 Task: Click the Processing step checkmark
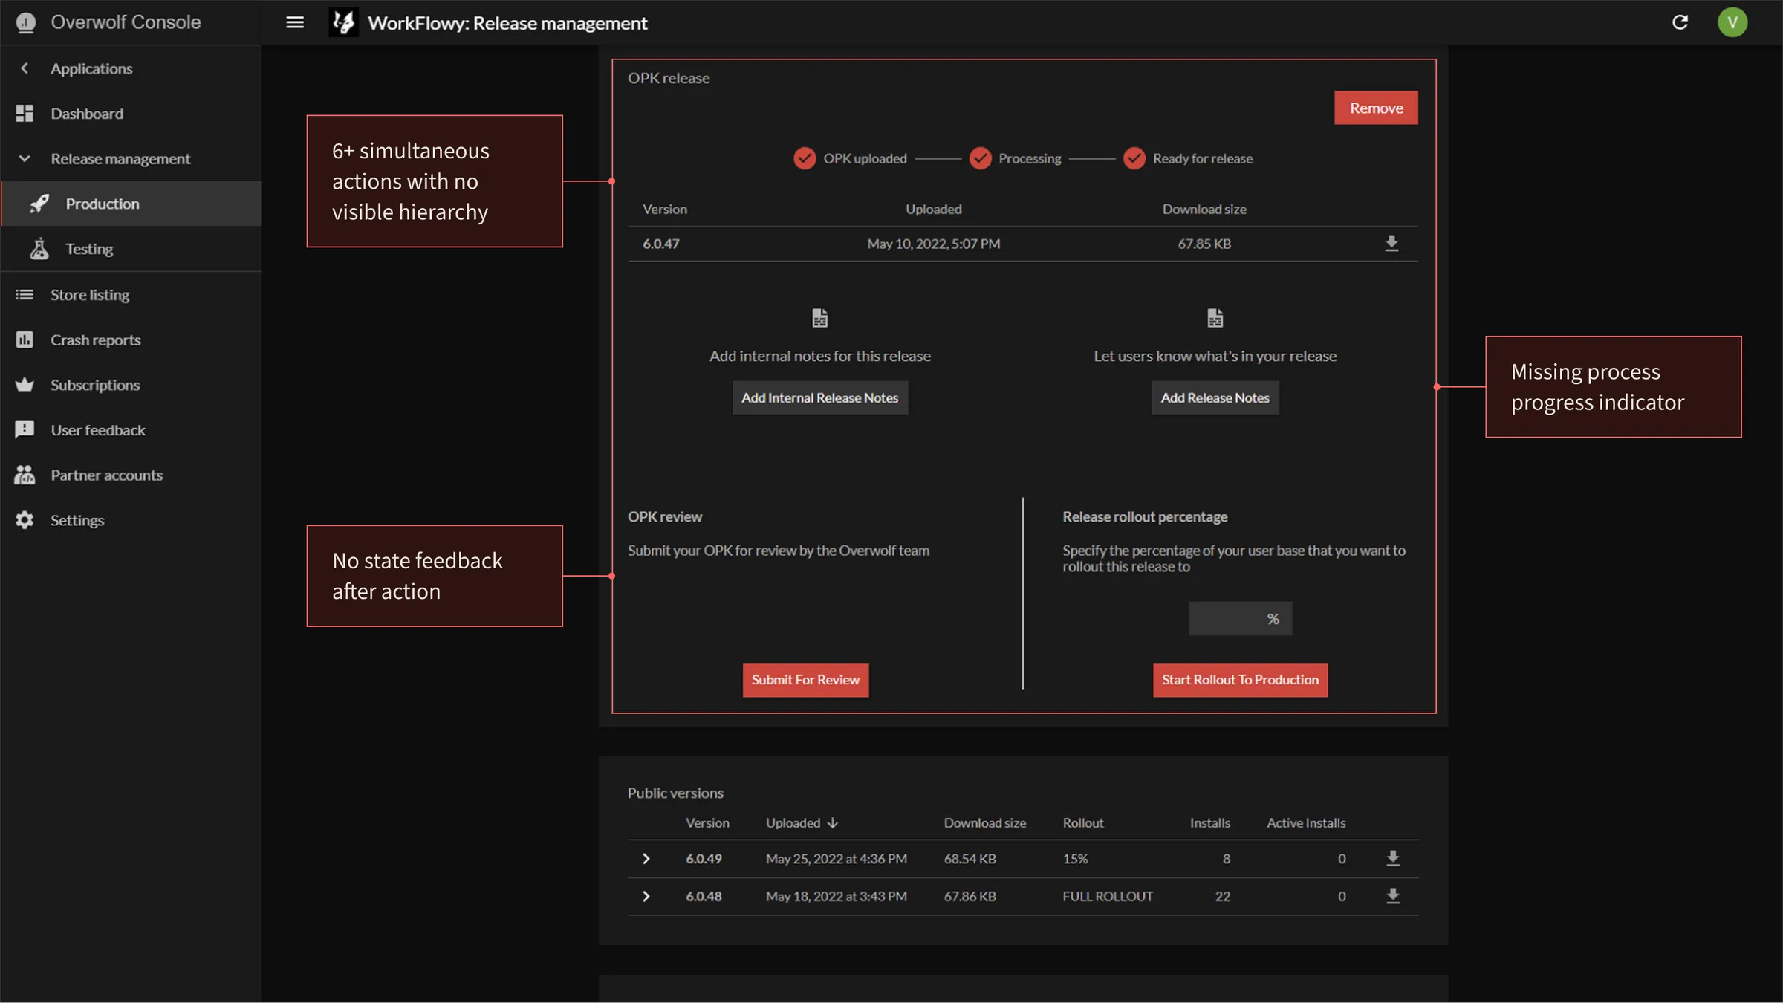coord(981,158)
